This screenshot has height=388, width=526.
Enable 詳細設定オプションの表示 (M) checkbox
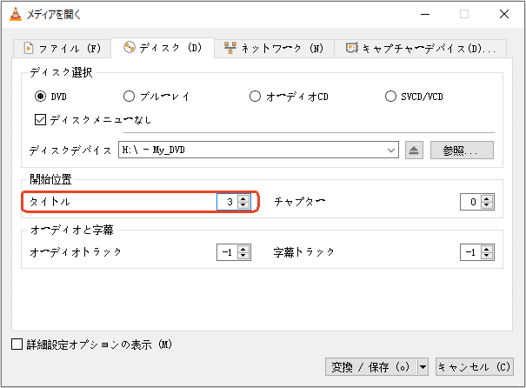click(17, 344)
